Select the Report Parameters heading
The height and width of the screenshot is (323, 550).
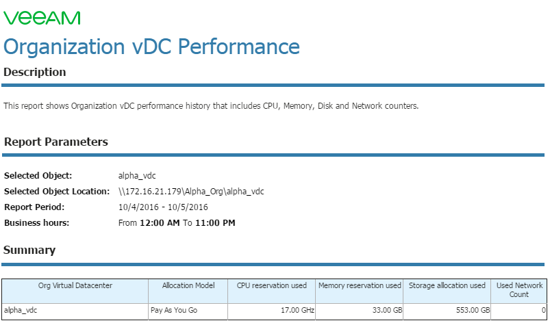(x=56, y=142)
